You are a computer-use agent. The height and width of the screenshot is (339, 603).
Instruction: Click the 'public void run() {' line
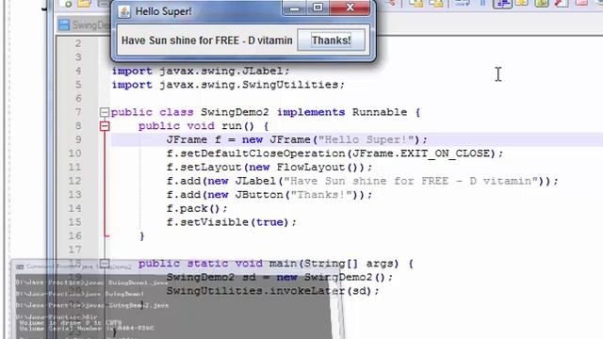204,126
